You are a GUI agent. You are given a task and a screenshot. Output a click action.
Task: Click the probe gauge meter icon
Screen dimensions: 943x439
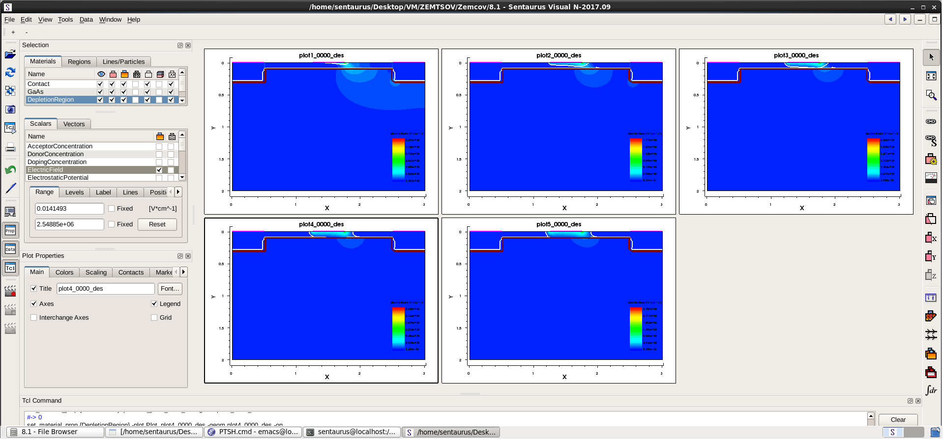click(x=931, y=178)
